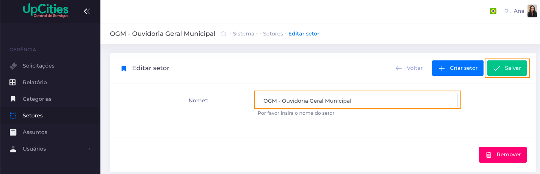This screenshot has height=174, width=540.
Task: Click the 'Nome*:' field label
Action: coord(199,100)
